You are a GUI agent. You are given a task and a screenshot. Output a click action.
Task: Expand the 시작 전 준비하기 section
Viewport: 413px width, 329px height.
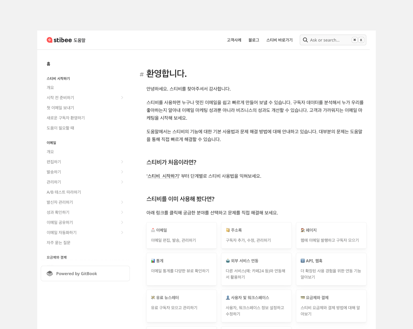122,98
